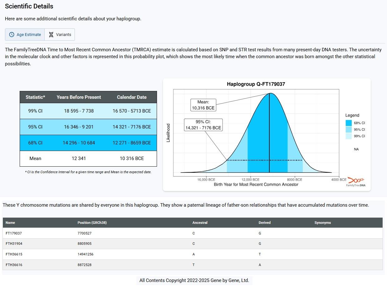Viewport: 387px width, 287px height.
Task: Click the 68% CI row in statistics table
Action: point(88,143)
